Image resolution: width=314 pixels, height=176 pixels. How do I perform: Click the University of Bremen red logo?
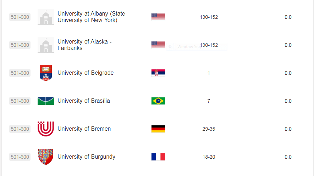46,129
